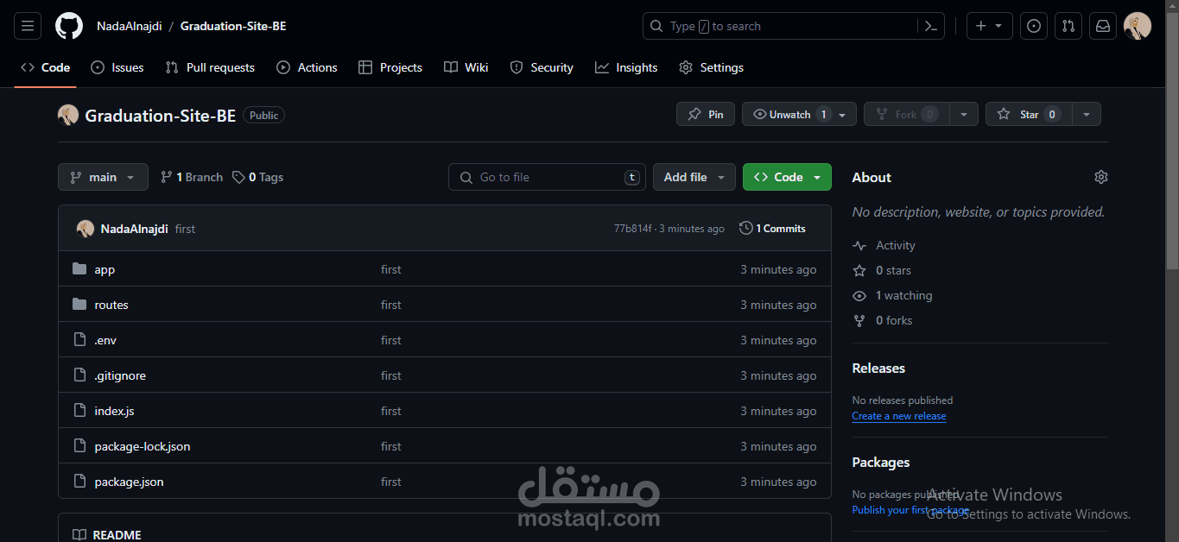This screenshot has width=1179, height=542.
Task: Switch to the Projects tab
Action: tap(390, 67)
